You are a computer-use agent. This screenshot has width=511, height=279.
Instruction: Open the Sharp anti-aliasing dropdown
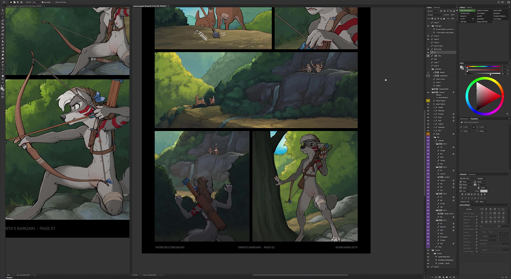483,202
